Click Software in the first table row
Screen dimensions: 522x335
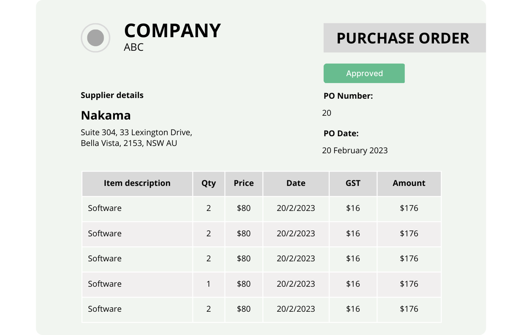pyautogui.click(x=105, y=208)
